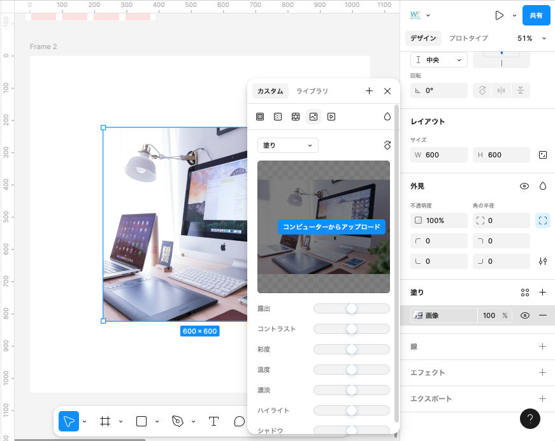Flip the layer horizontally
The height and width of the screenshot is (441, 555).
coord(501,90)
